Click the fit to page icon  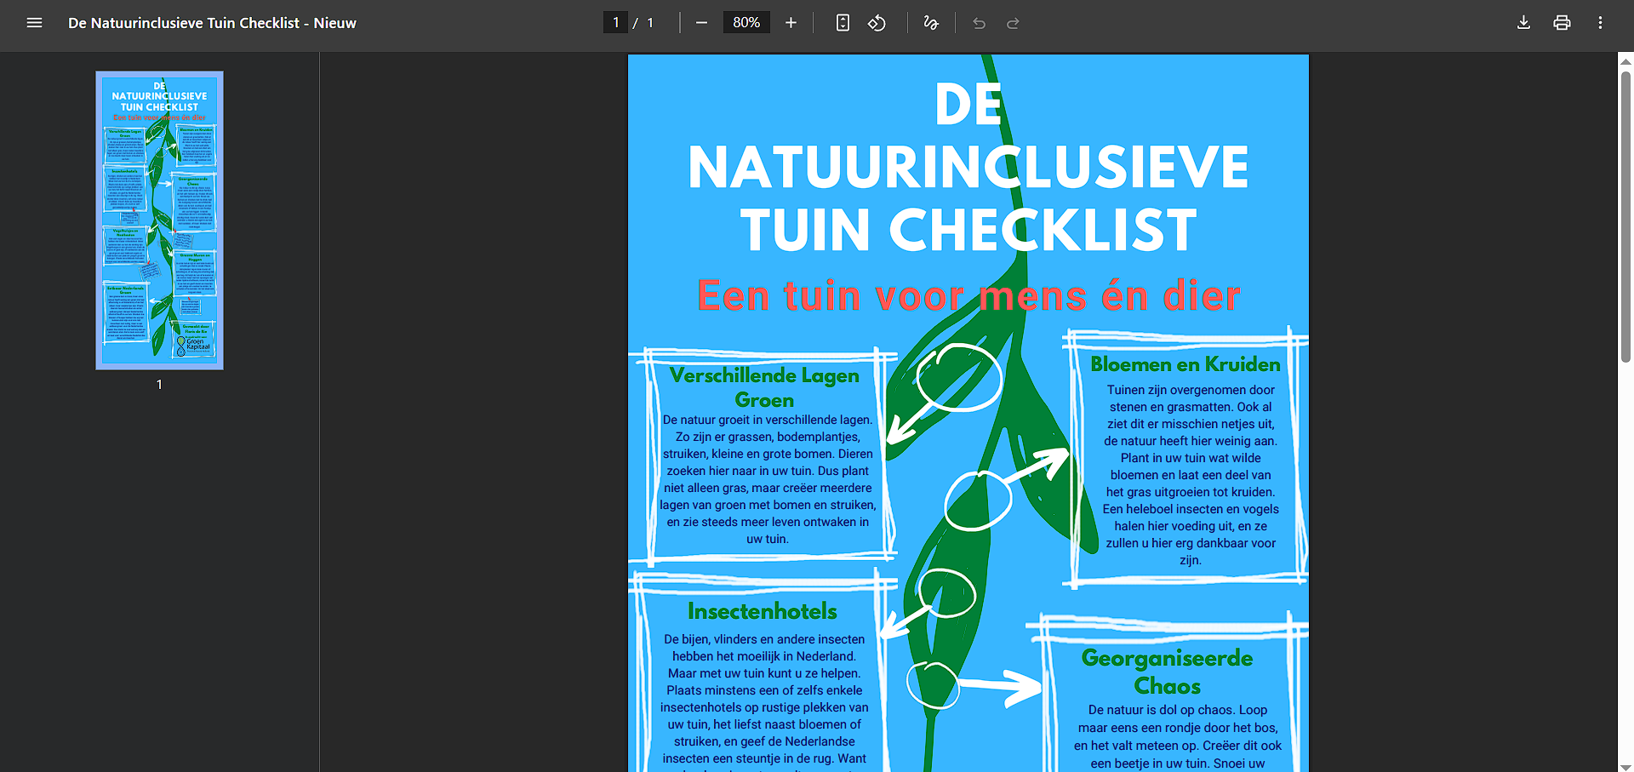[843, 23]
